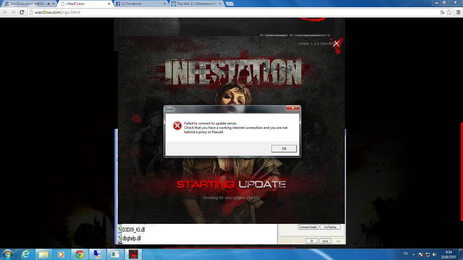
Task: Open the network connection tray icon
Action: [428, 255]
